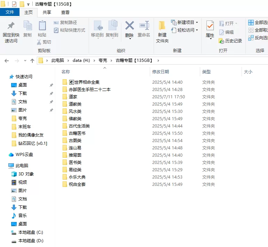Expand chevron after 古籍专题【135GB】 in address bar

[x=158, y=61]
